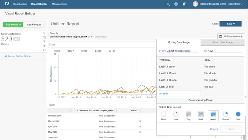Screen dimensions: 248x140
Task: Toggle New Customers visibility eye icon
Action: pos(44,46)
